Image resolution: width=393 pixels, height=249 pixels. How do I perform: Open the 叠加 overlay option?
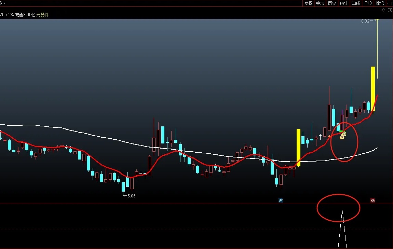tap(320, 3)
